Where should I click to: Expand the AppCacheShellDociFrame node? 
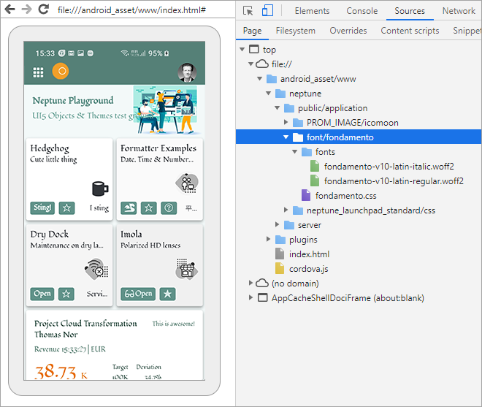[250, 298]
